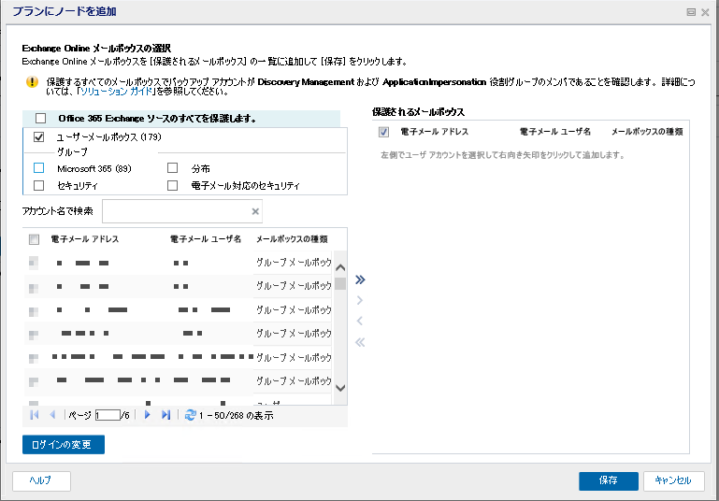Screen dimensions: 719x501
Task: Click the 保存 button
Action: coord(609,480)
